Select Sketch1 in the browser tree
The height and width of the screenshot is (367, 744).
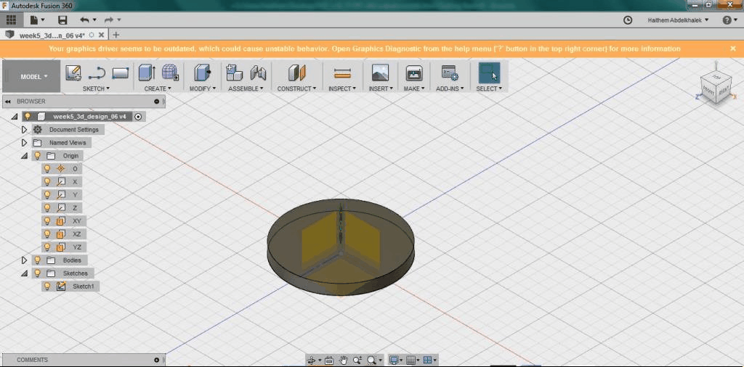pos(83,286)
